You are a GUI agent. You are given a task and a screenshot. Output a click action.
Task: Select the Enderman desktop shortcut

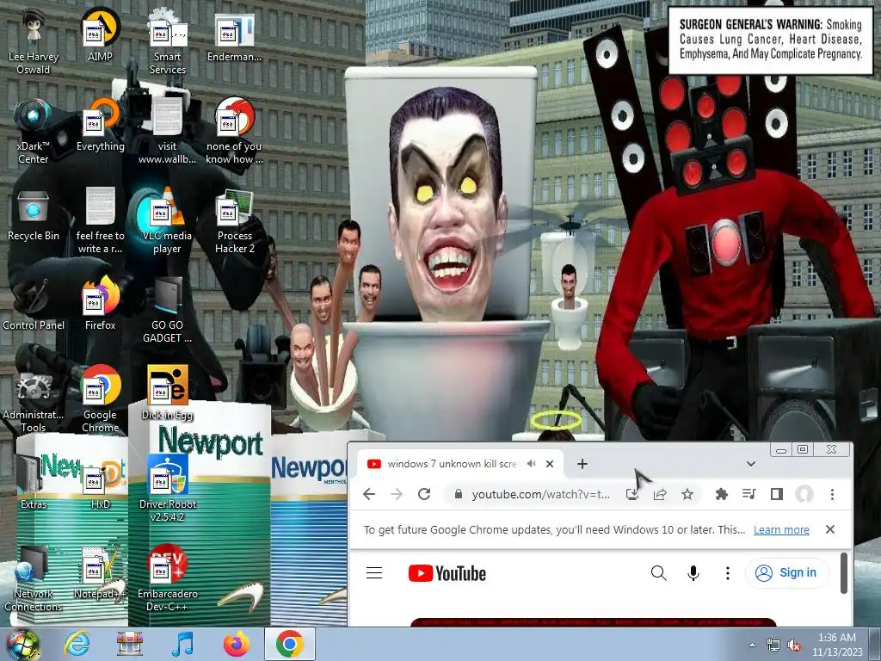(x=234, y=37)
